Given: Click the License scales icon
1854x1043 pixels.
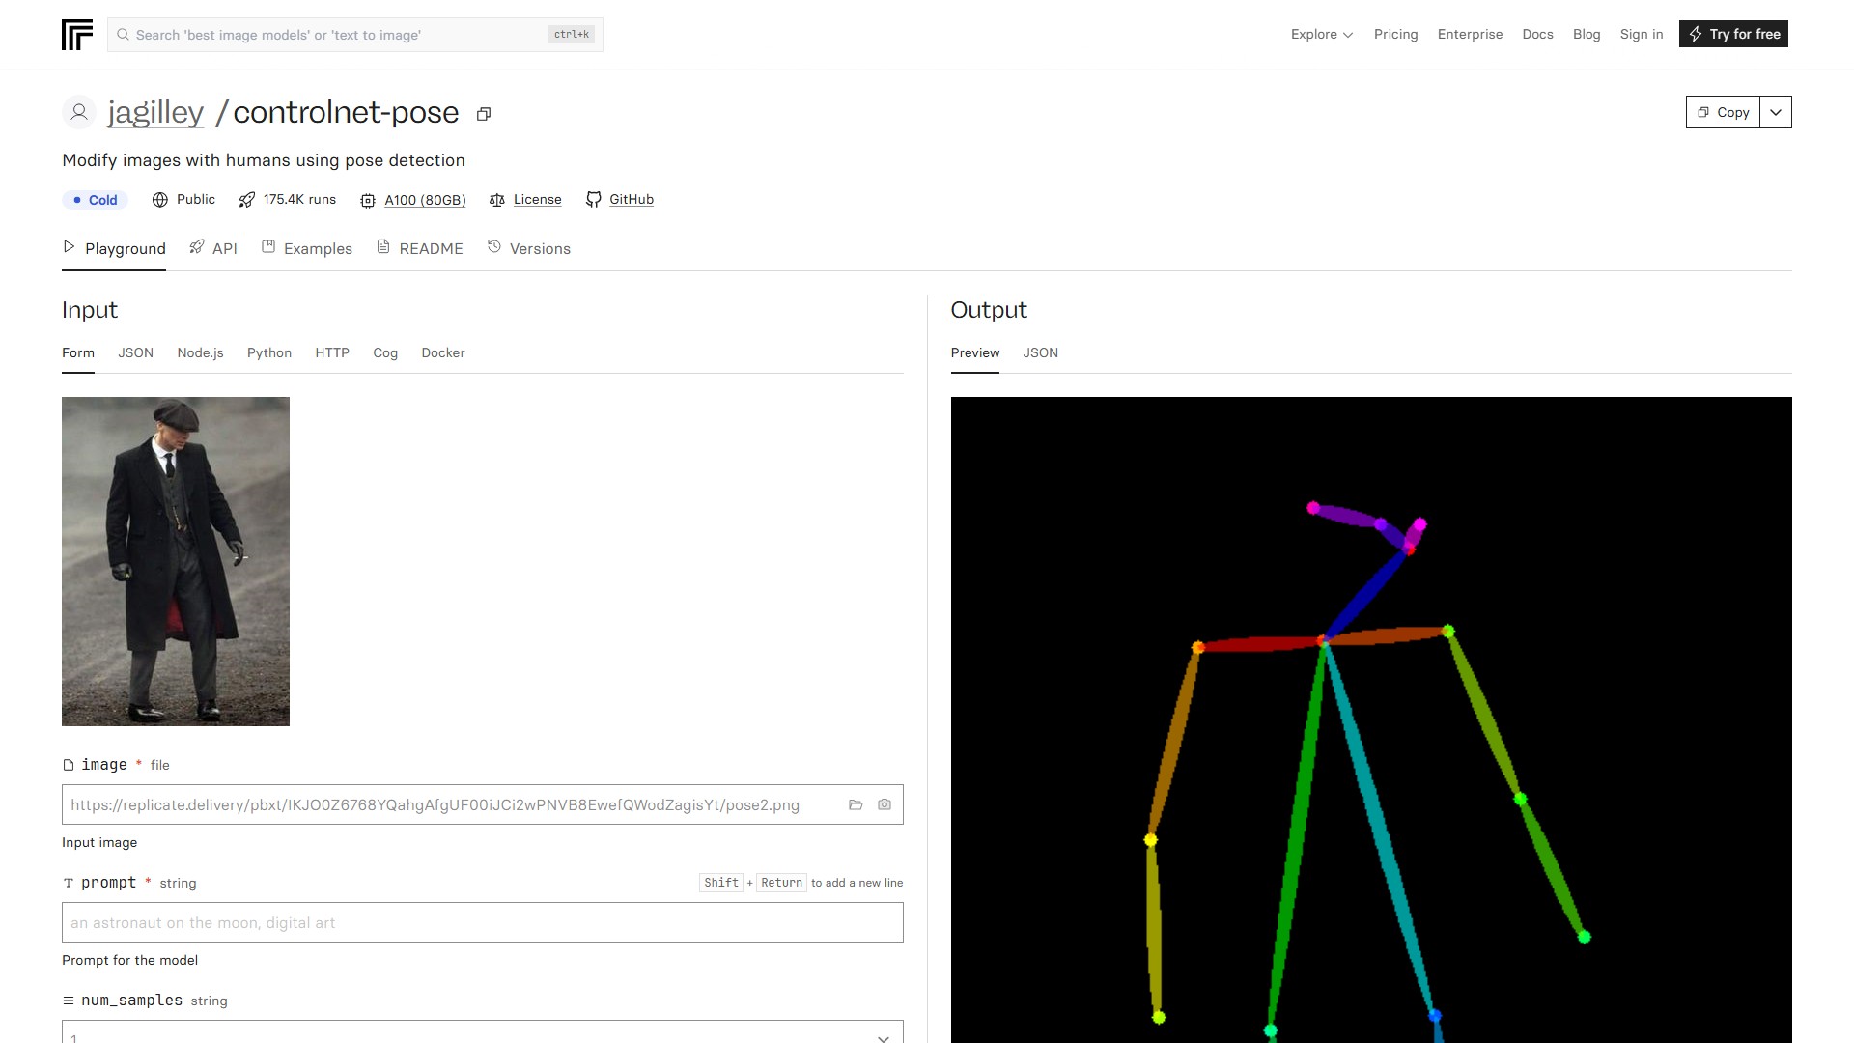Looking at the screenshot, I should [497, 200].
